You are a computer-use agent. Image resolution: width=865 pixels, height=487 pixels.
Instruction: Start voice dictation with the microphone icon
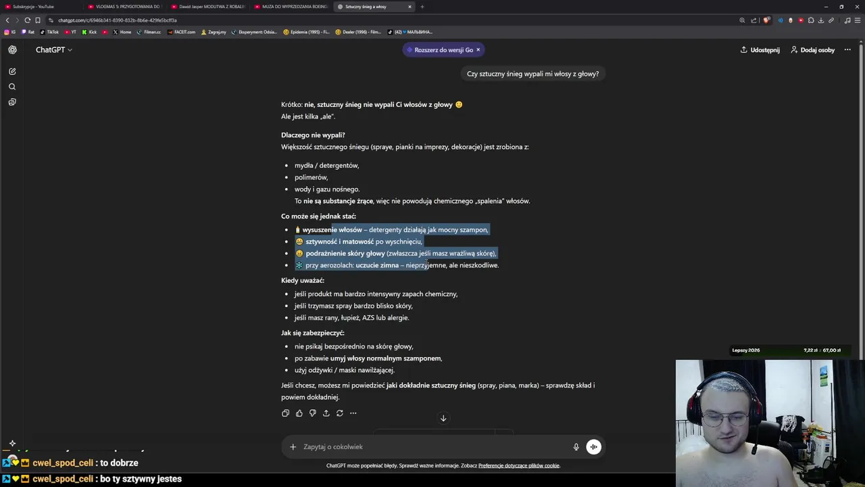click(576, 446)
